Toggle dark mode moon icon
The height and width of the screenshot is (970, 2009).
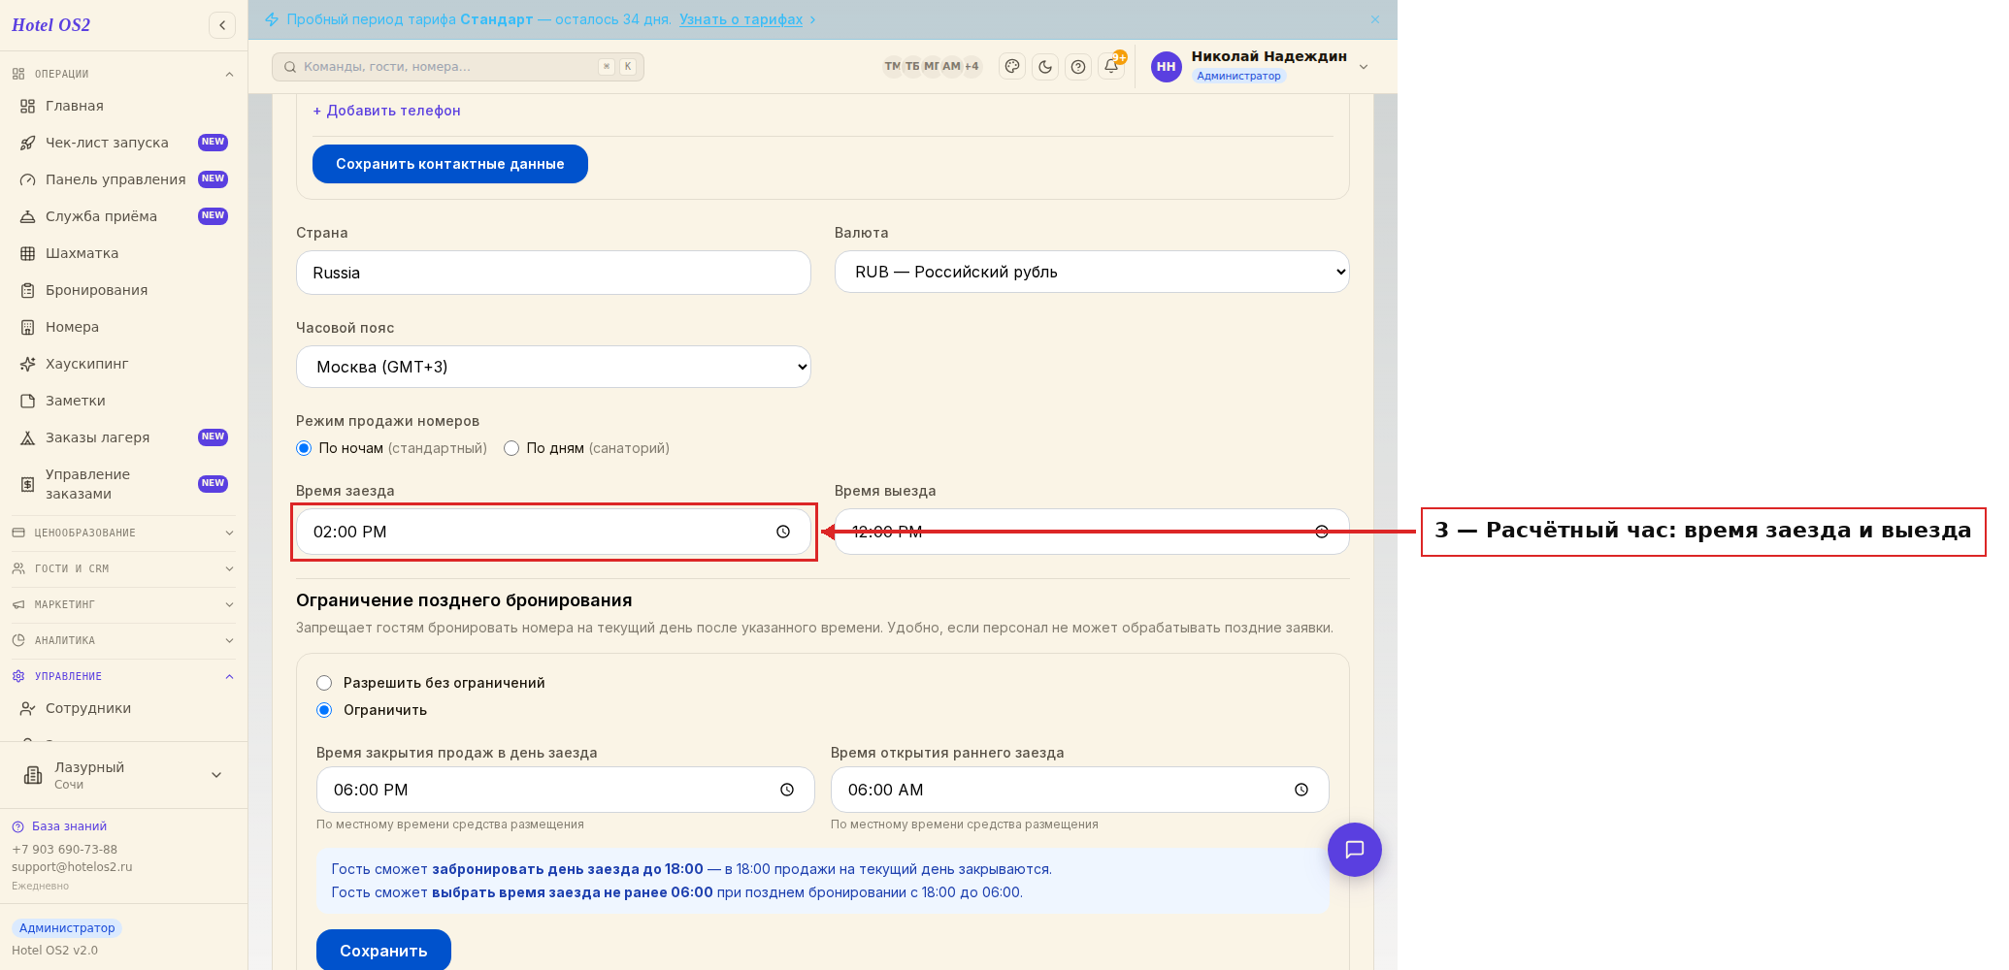click(x=1045, y=67)
